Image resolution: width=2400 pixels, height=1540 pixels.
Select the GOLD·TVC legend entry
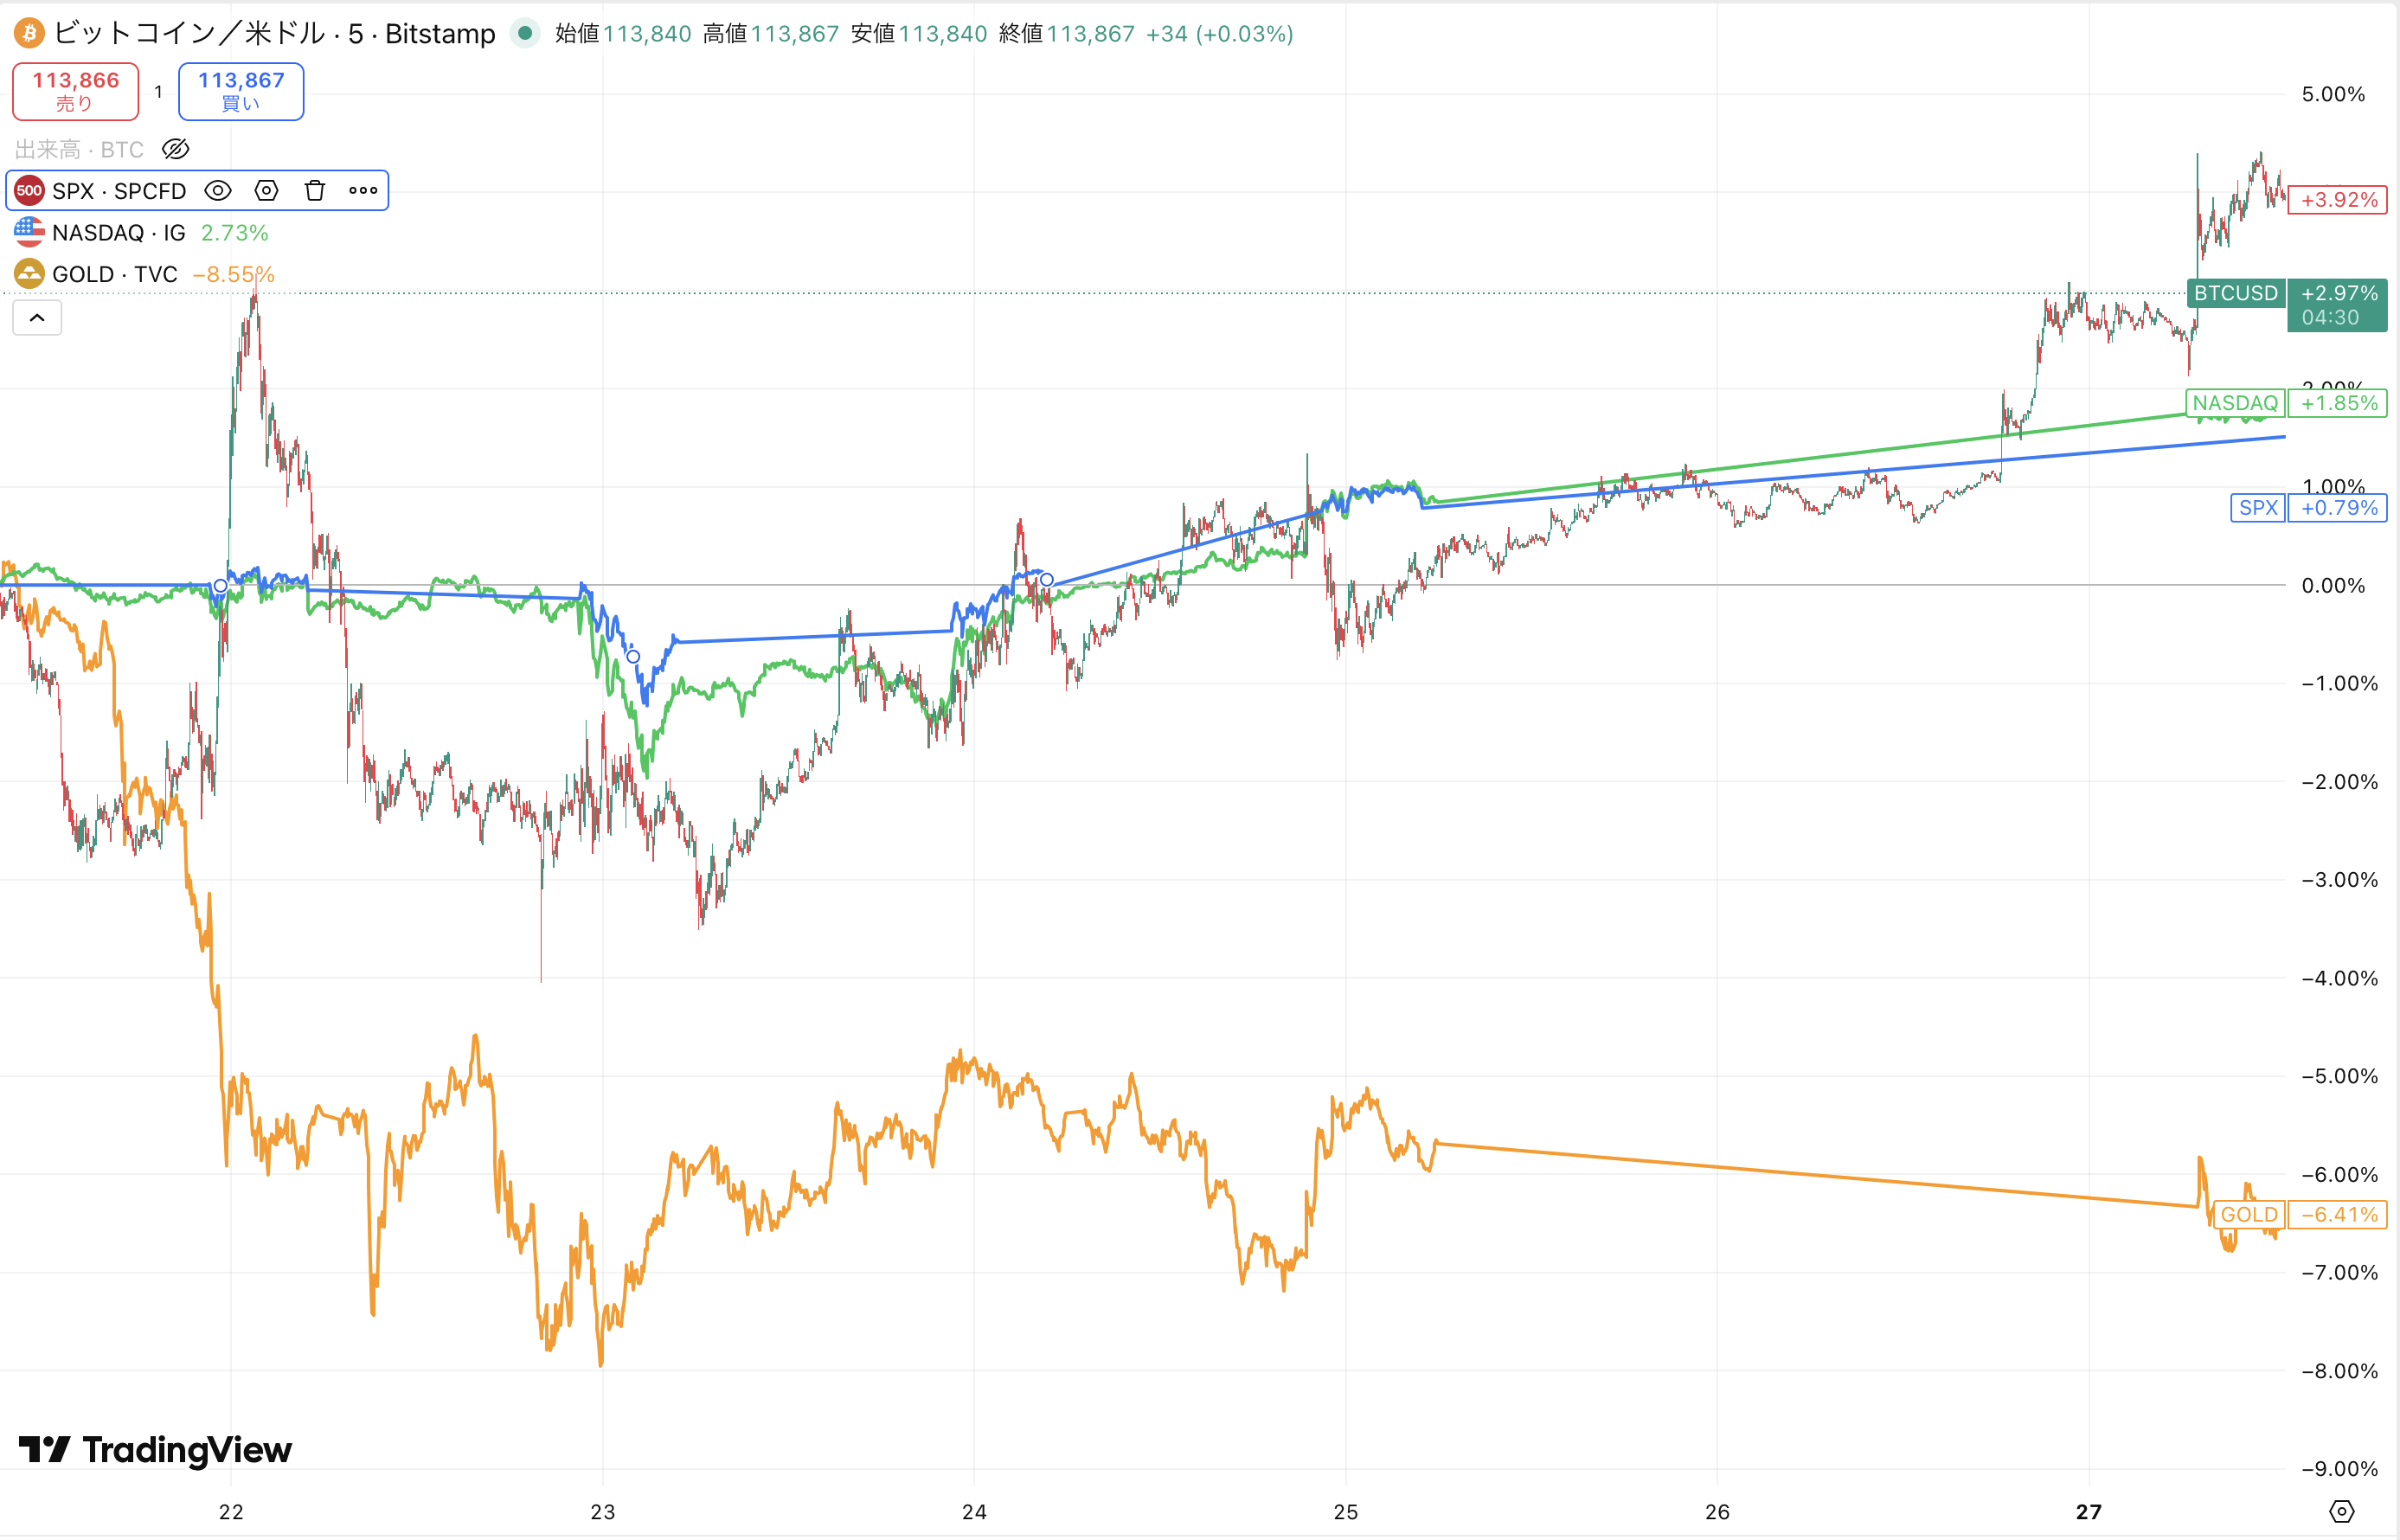click(115, 273)
